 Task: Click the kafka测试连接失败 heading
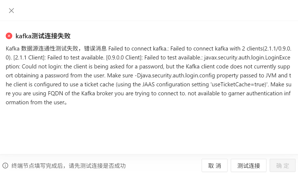43,36
